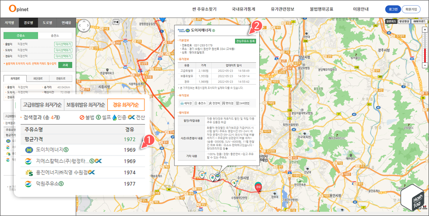Click GS Caltex logo beside 지에스칼텍스 row
This screenshot has width=429, height=216.
[29, 161]
